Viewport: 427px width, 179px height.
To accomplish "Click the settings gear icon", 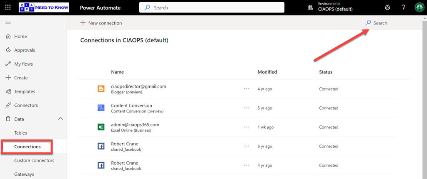I will [387, 7].
